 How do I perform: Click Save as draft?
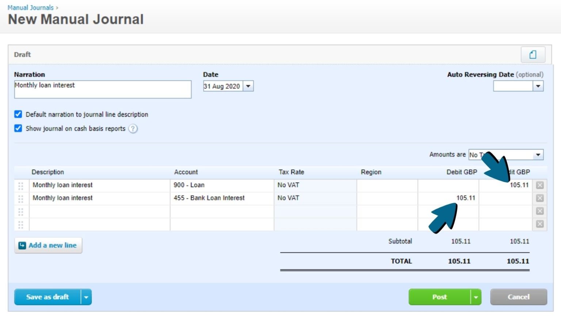(47, 297)
